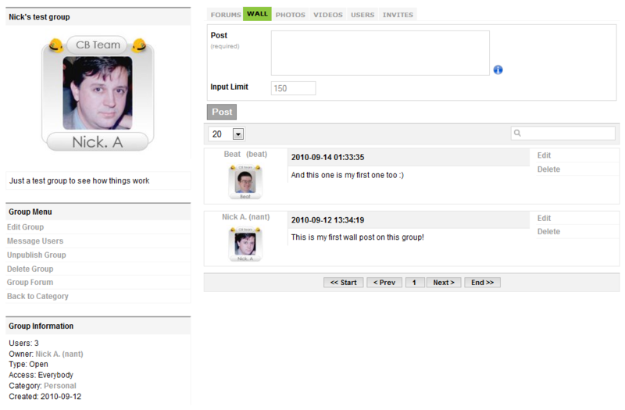Open the Invites tab
Screen dimensions: 625x410
[398, 15]
